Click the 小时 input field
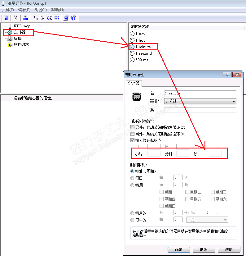 coord(154,154)
